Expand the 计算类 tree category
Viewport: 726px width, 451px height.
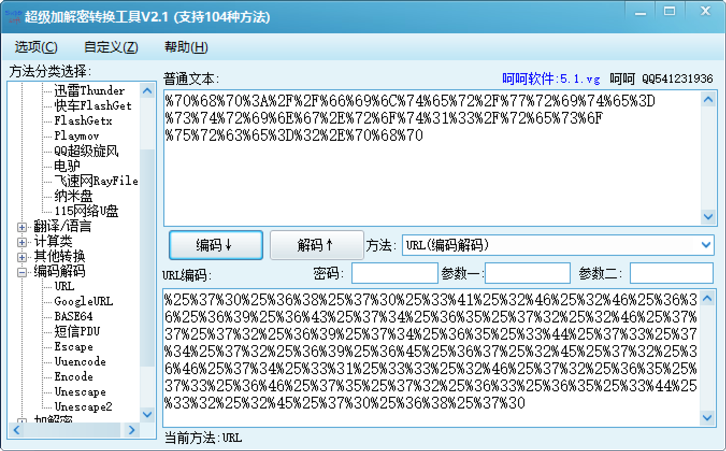(x=22, y=242)
